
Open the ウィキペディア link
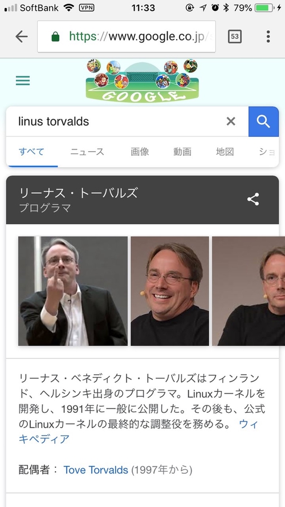click(139, 431)
